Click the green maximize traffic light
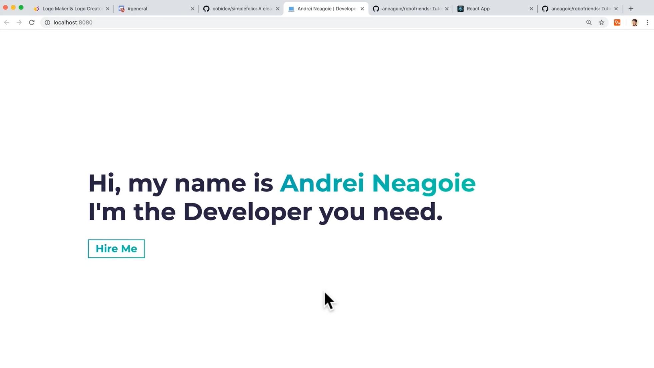This screenshot has width=654, height=368. (x=21, y=7)
